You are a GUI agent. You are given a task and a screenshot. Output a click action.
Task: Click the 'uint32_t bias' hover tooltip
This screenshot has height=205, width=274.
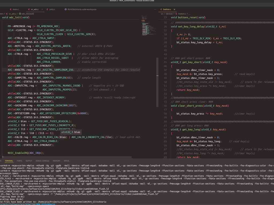coord(71,132)
